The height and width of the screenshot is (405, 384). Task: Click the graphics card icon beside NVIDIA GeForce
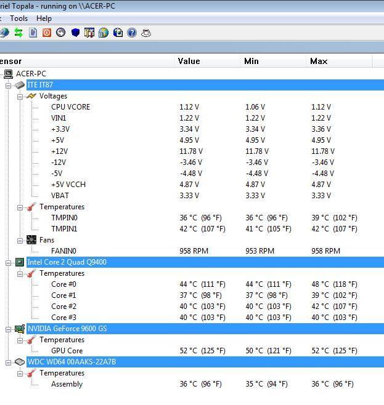(20, 329)
